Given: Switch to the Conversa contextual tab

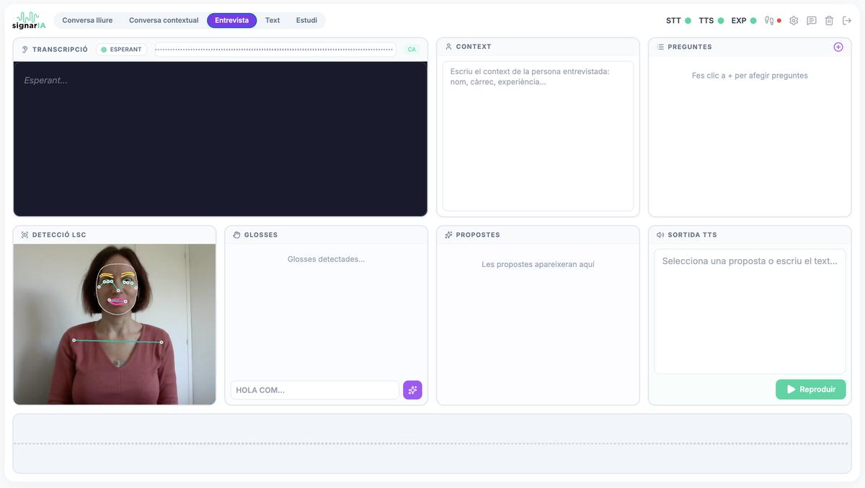Looking at the screenshot, I should click(x=164, y=20).
